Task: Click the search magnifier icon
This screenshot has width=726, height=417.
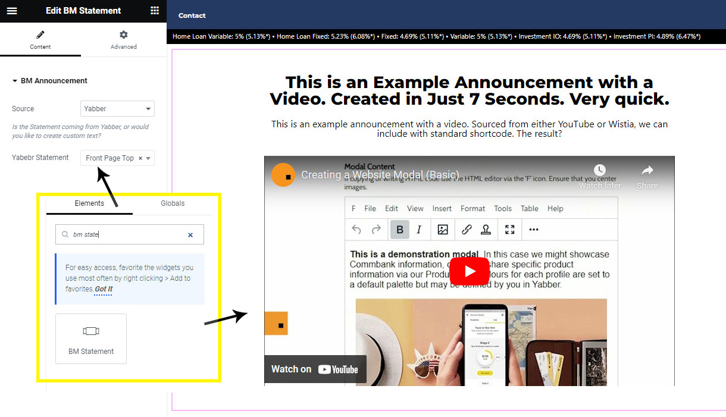Action: [65, 235]
